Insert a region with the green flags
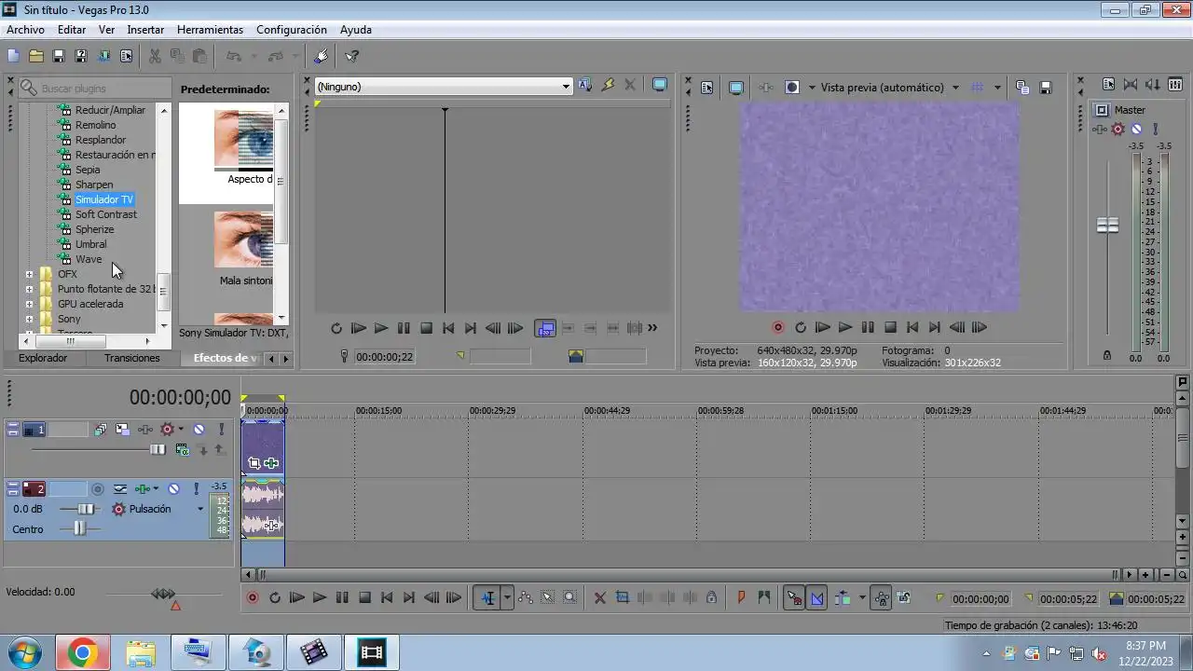The height and width of the screenshot is (671, 1193). (764, 598)
